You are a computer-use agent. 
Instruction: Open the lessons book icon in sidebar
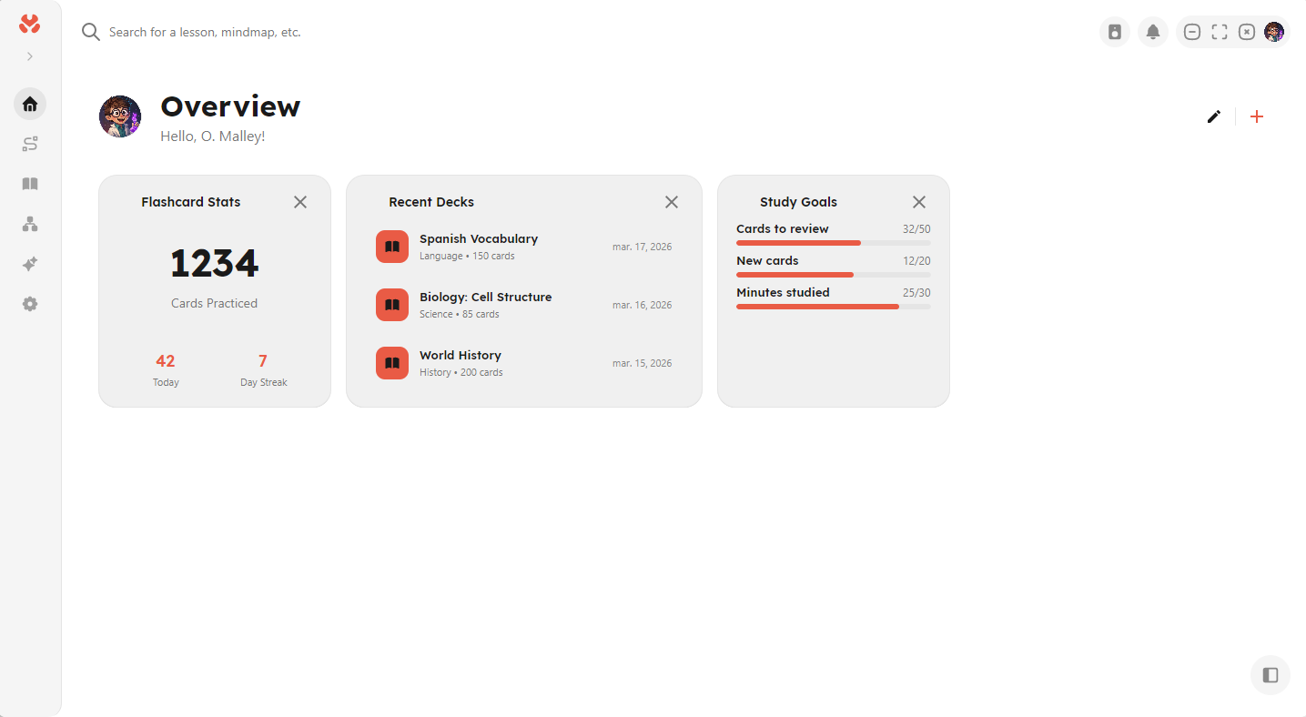point(30,184)
